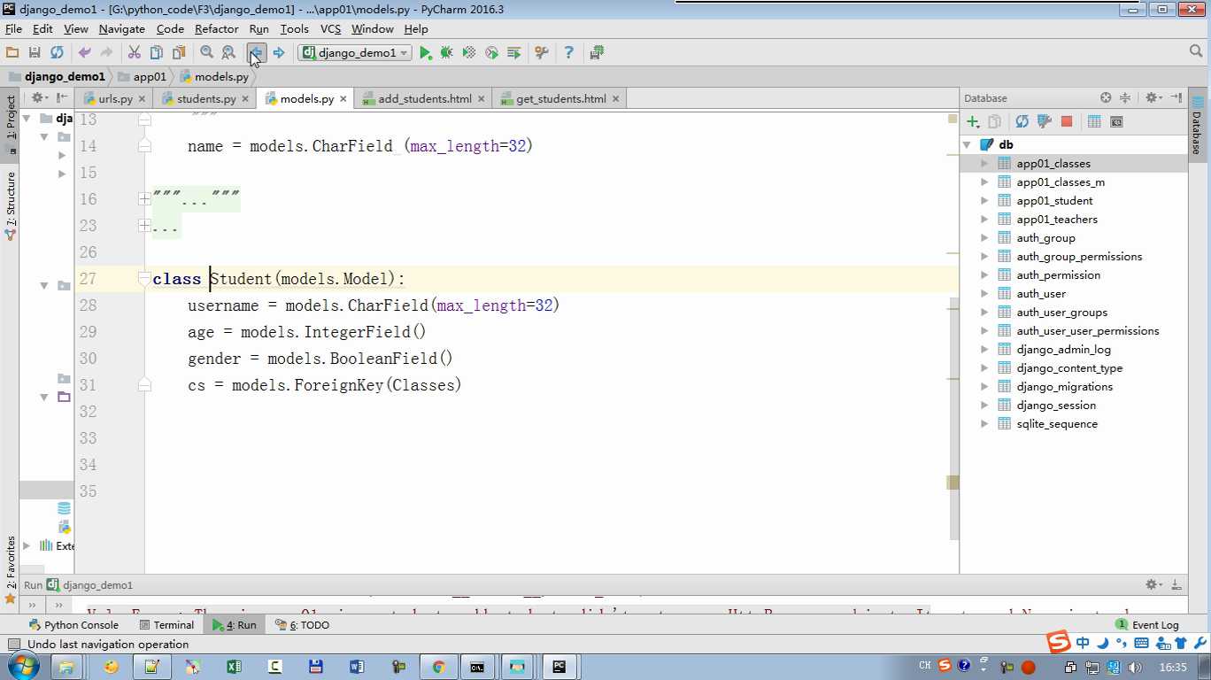The image size is (1211, 680).
Task: Open Database panel gear settings dropdown
Action: pyautogui.click(x=1153, y=97)
